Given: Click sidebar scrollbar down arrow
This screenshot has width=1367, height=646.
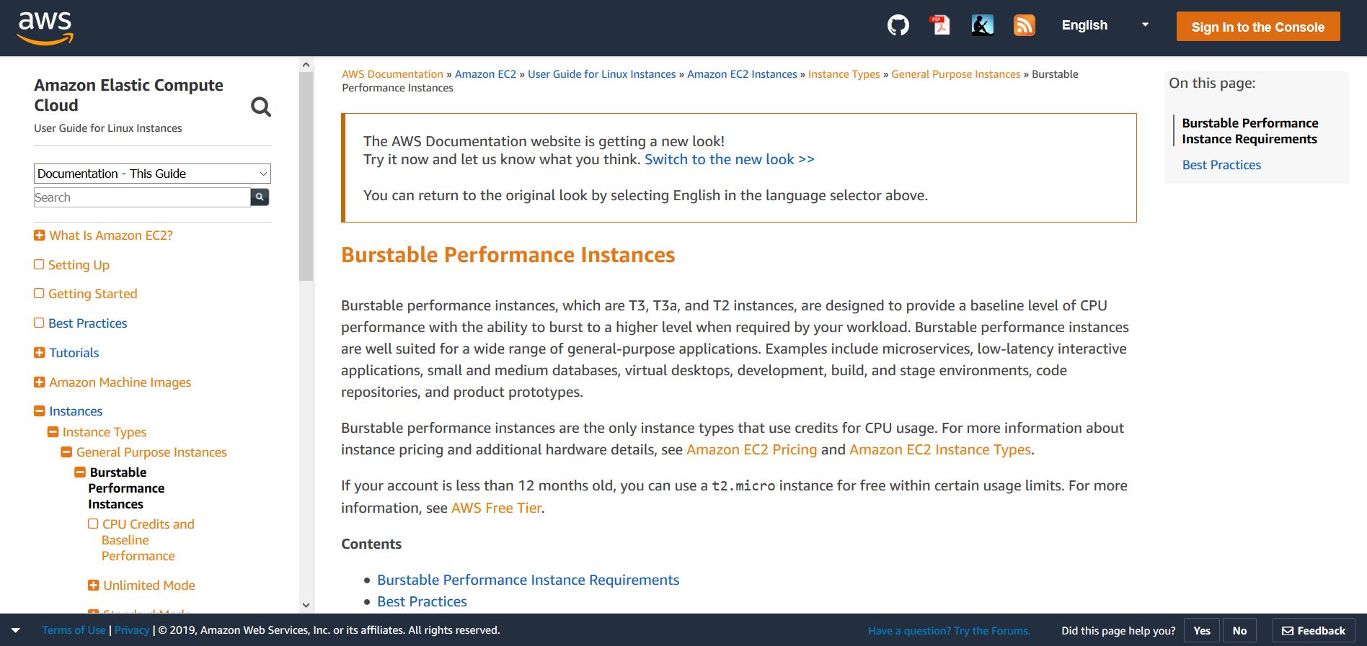Looking at the screenshot, I should [x=306, y=605].
